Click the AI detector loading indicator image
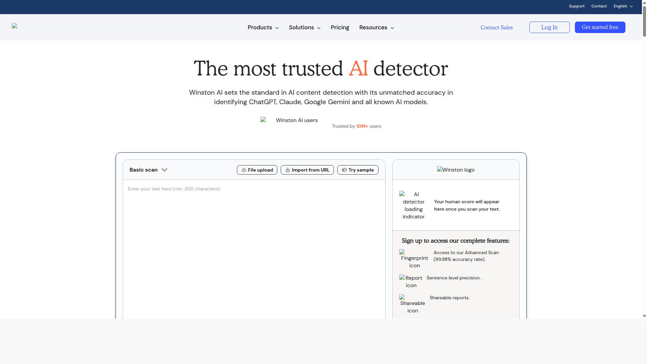 (x=413, y=206)
